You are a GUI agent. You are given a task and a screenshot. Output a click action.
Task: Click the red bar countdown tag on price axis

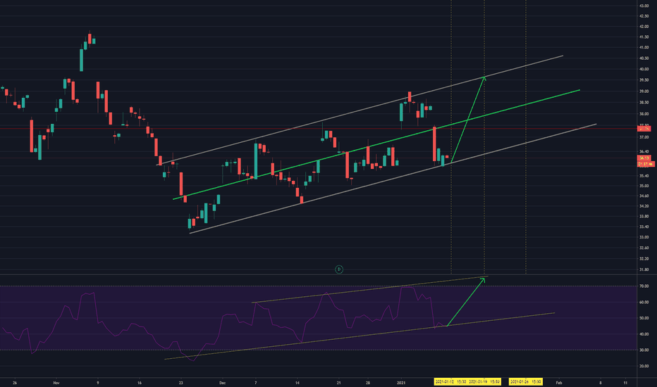pos(645,164)
